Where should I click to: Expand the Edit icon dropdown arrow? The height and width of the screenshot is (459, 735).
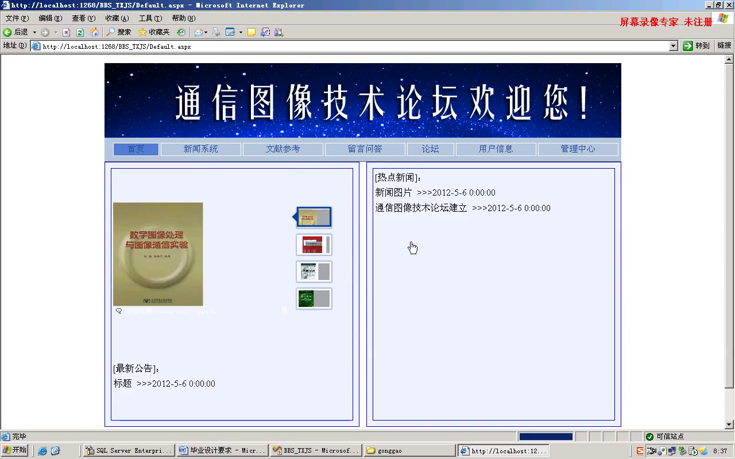241,32
